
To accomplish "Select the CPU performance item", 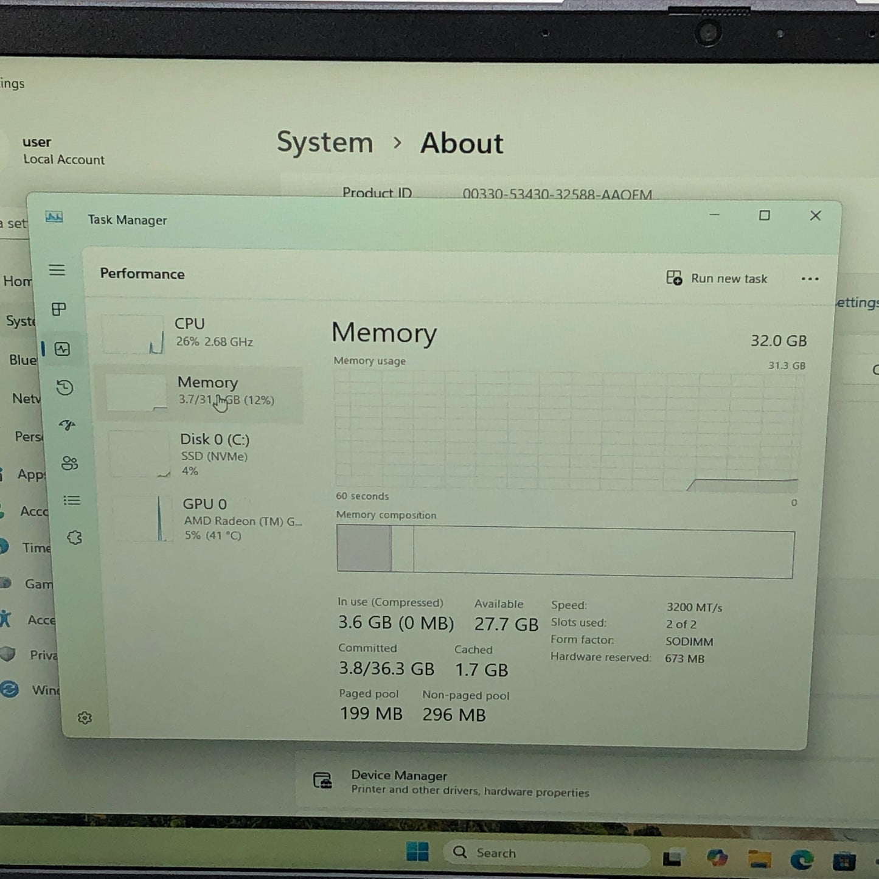I will point(201,333).
